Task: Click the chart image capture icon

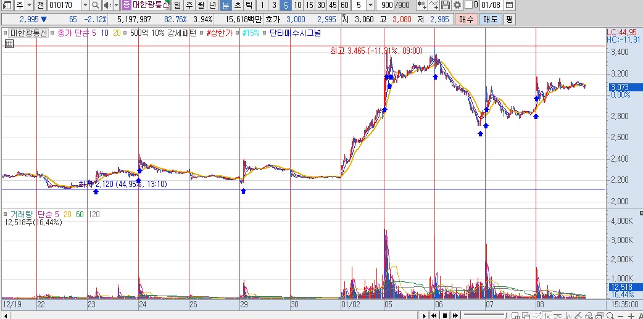Action: (x=600, y=316)
